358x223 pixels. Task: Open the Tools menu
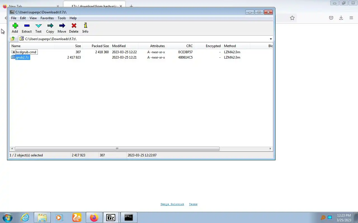62,18
